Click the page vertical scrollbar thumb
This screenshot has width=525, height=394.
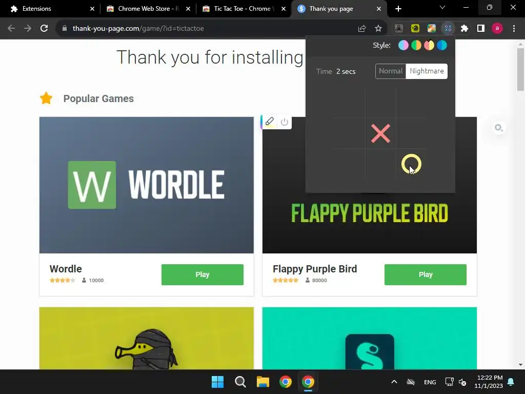(x=520, y=69)
